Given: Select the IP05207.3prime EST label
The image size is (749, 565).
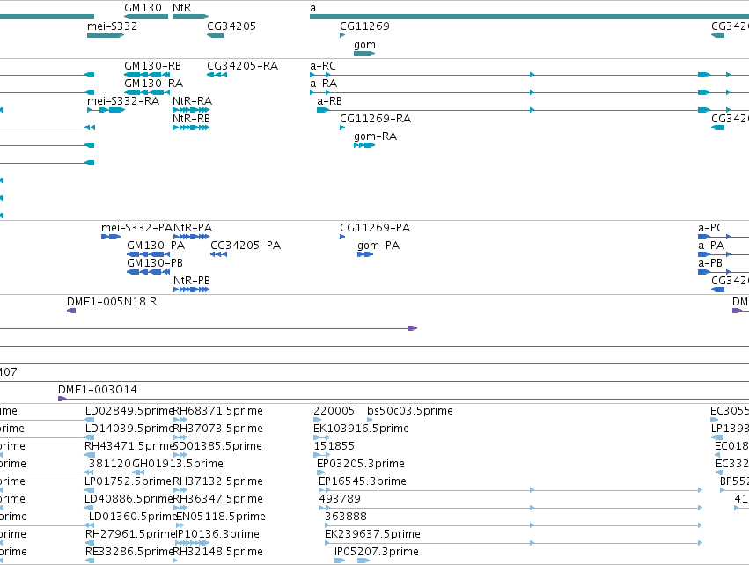Looking at the screenshot, I should tap(377, 551).
